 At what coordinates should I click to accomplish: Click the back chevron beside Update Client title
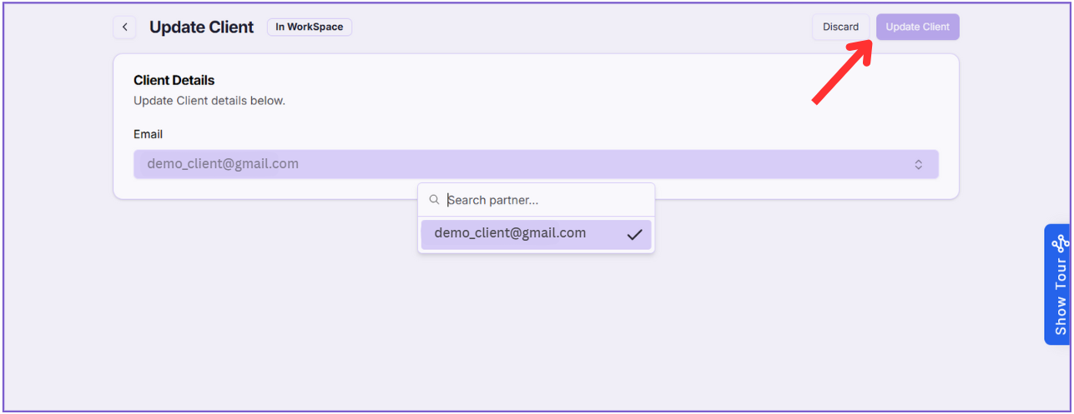tap(124, 27)
